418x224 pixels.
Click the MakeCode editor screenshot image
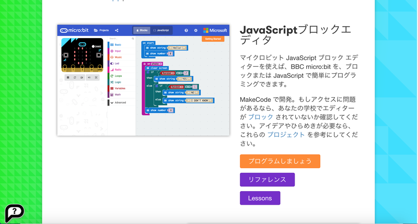click(x=143, y=80)
